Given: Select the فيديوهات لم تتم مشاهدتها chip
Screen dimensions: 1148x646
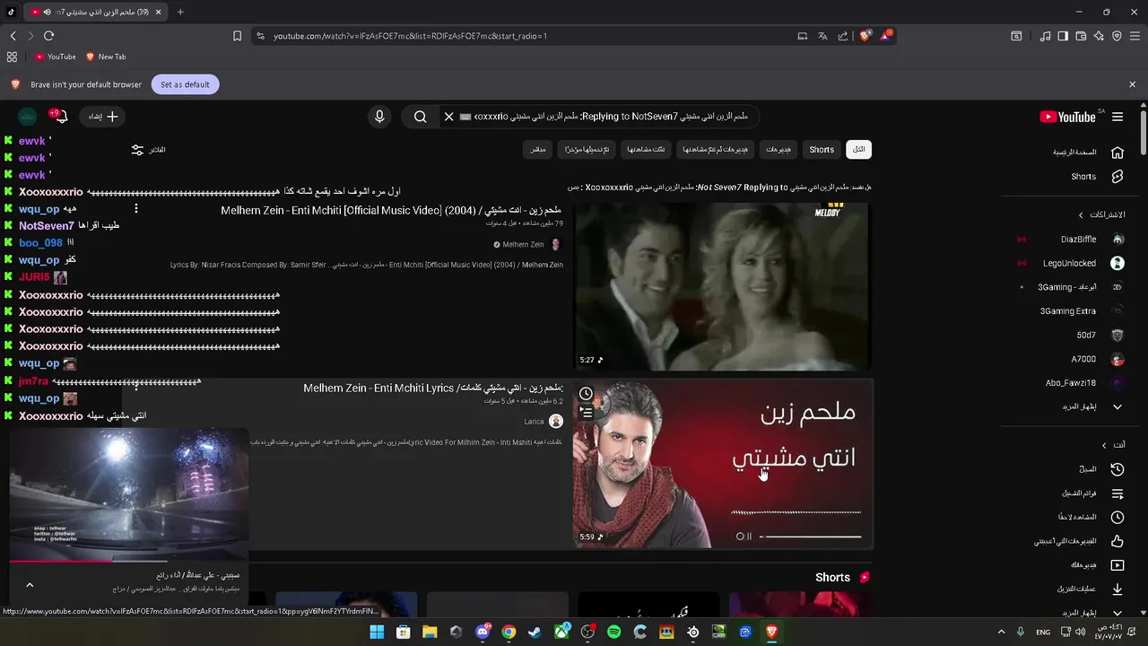Looking at the screenshot, I should click(715, 150).
